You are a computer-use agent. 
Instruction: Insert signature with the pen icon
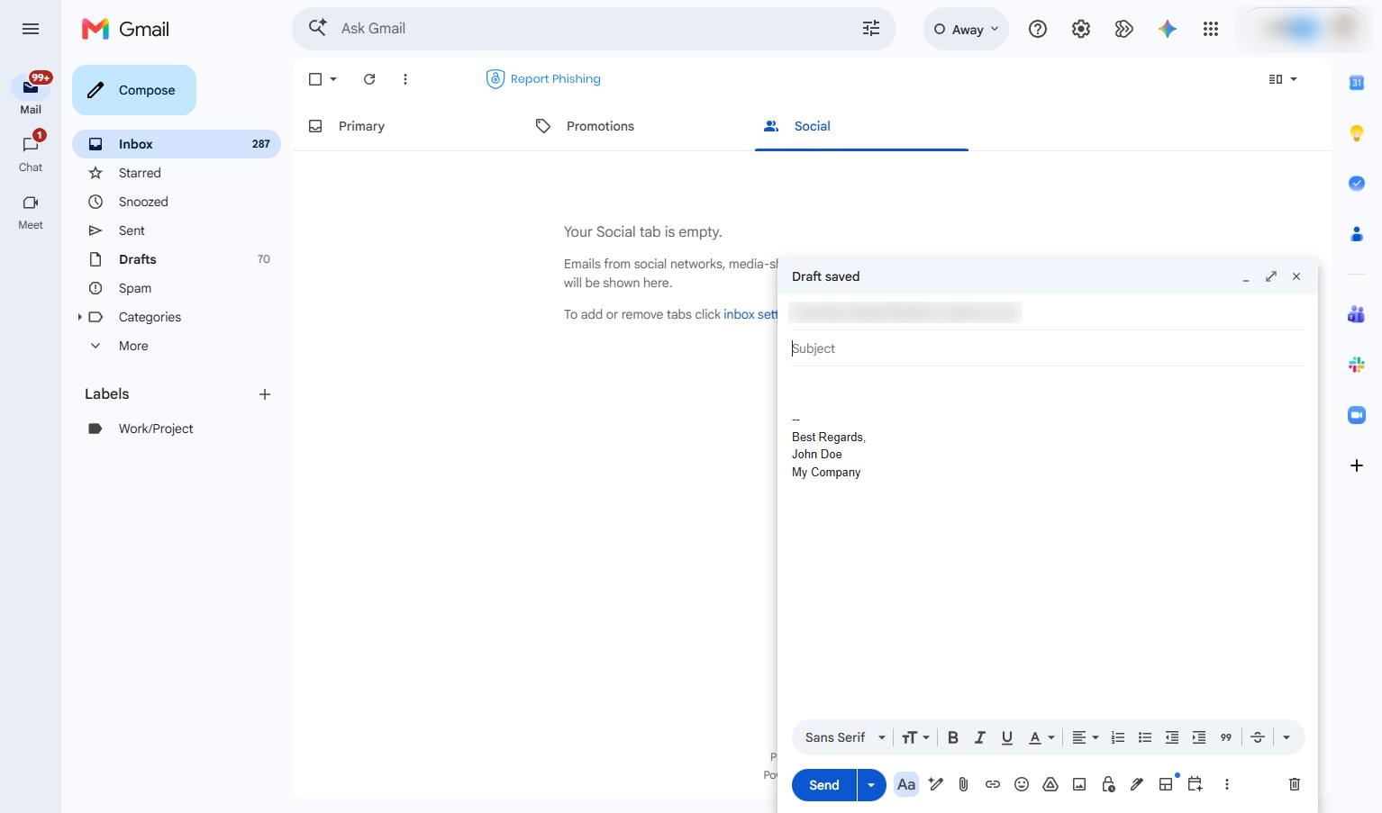[x=1137, y=784]
